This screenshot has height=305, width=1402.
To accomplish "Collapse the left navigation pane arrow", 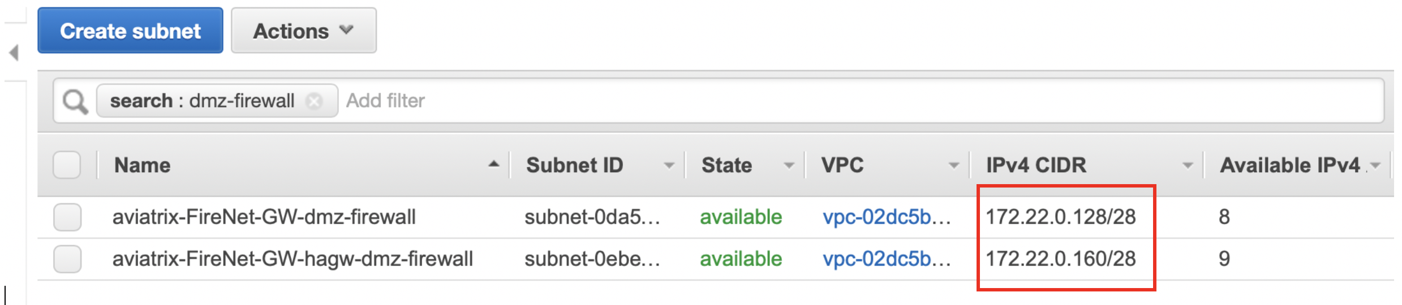I will 14,53.
